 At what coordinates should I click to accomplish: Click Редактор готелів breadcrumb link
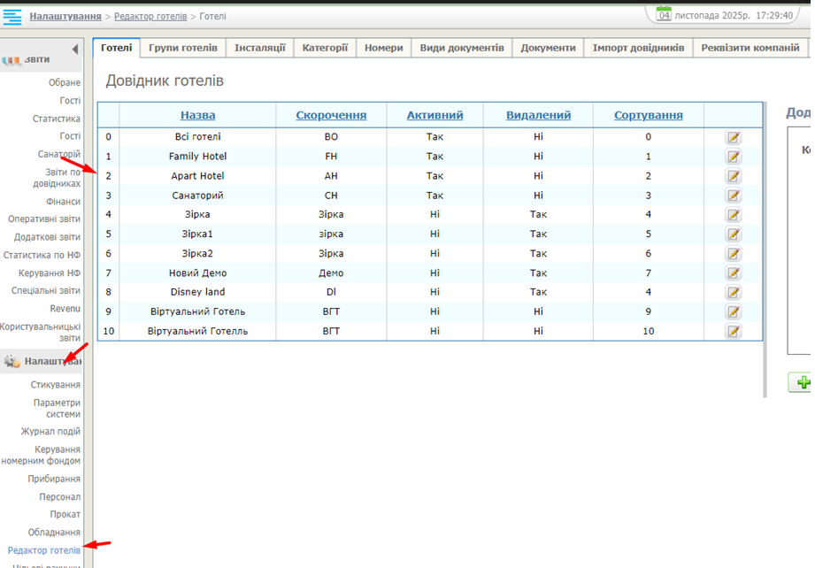point(150,16)
